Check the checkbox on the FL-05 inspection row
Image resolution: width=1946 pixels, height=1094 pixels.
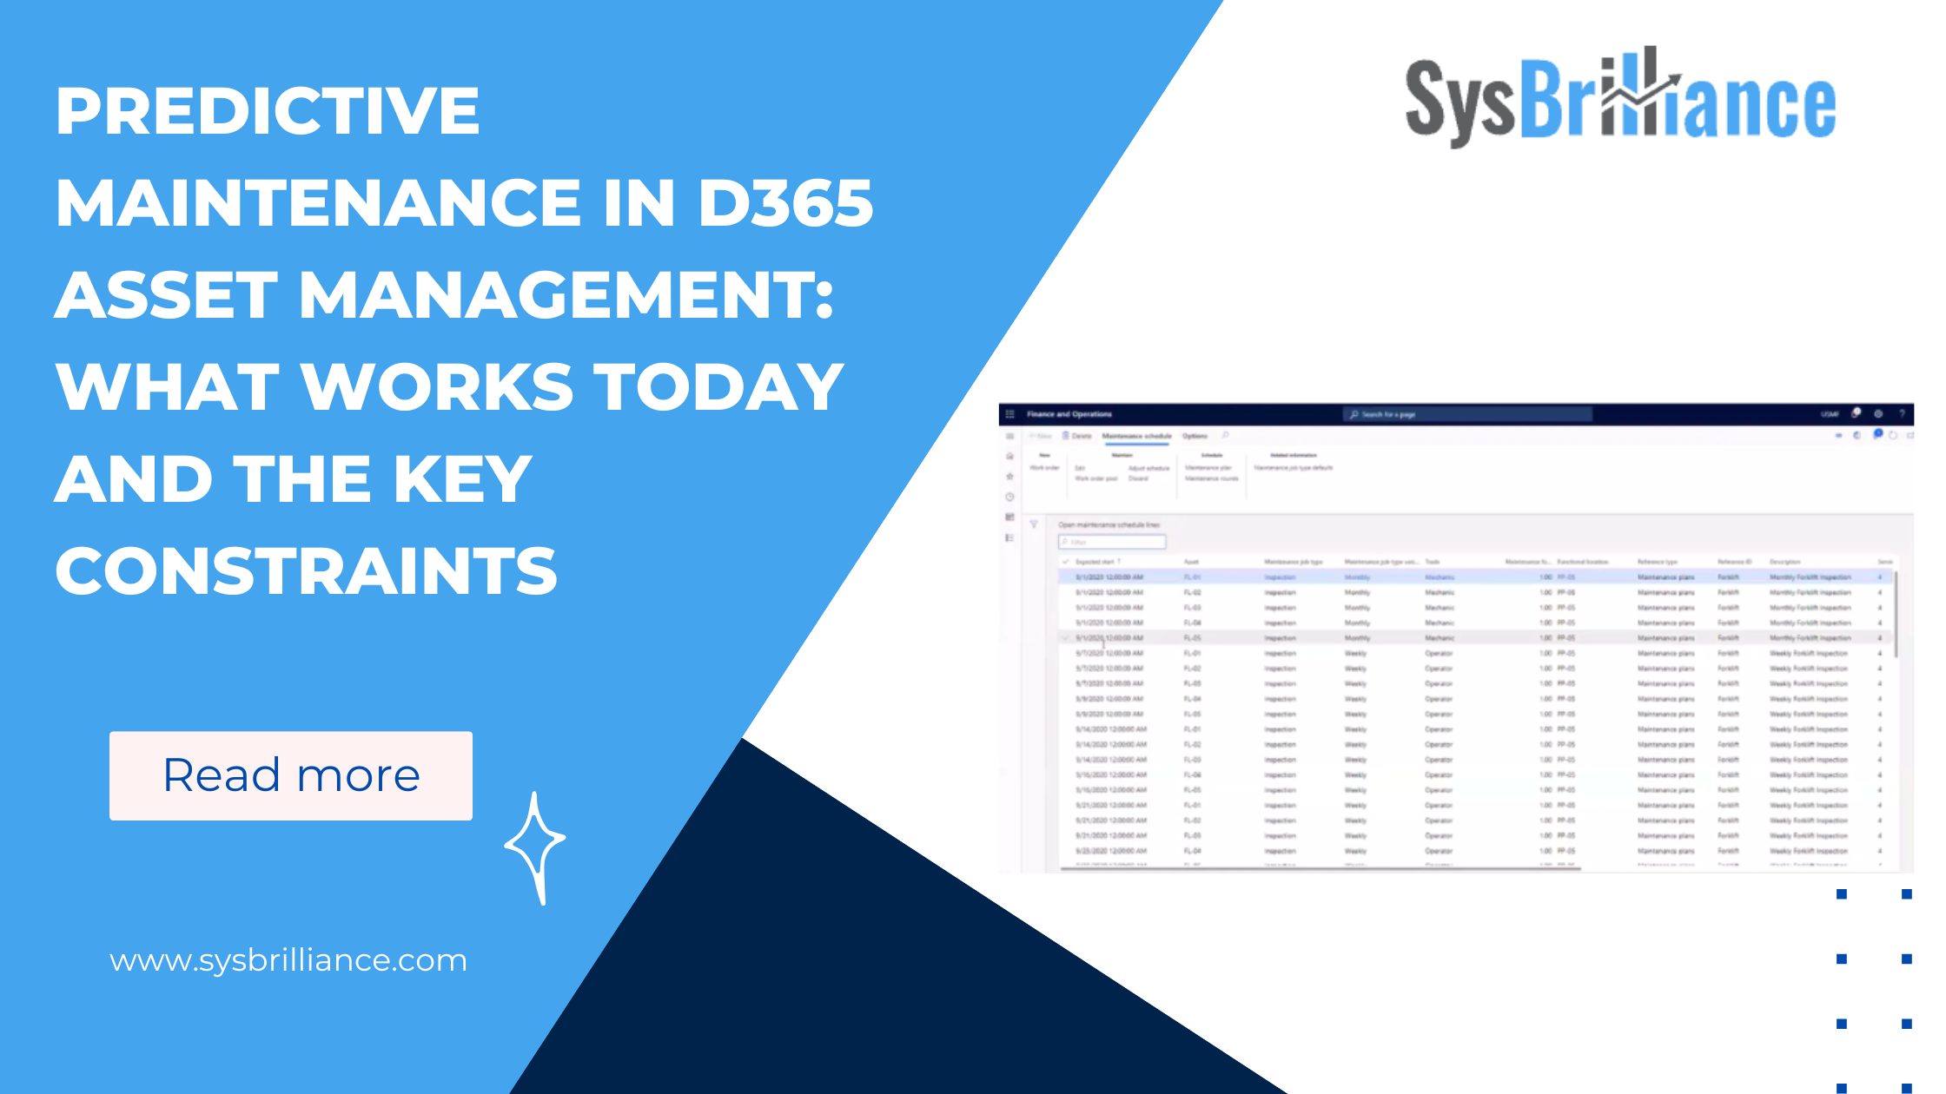tap(1066, 637)
